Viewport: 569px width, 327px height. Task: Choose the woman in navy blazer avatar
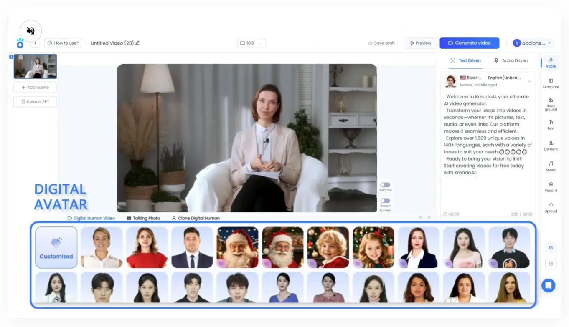[x=419, y=247]
